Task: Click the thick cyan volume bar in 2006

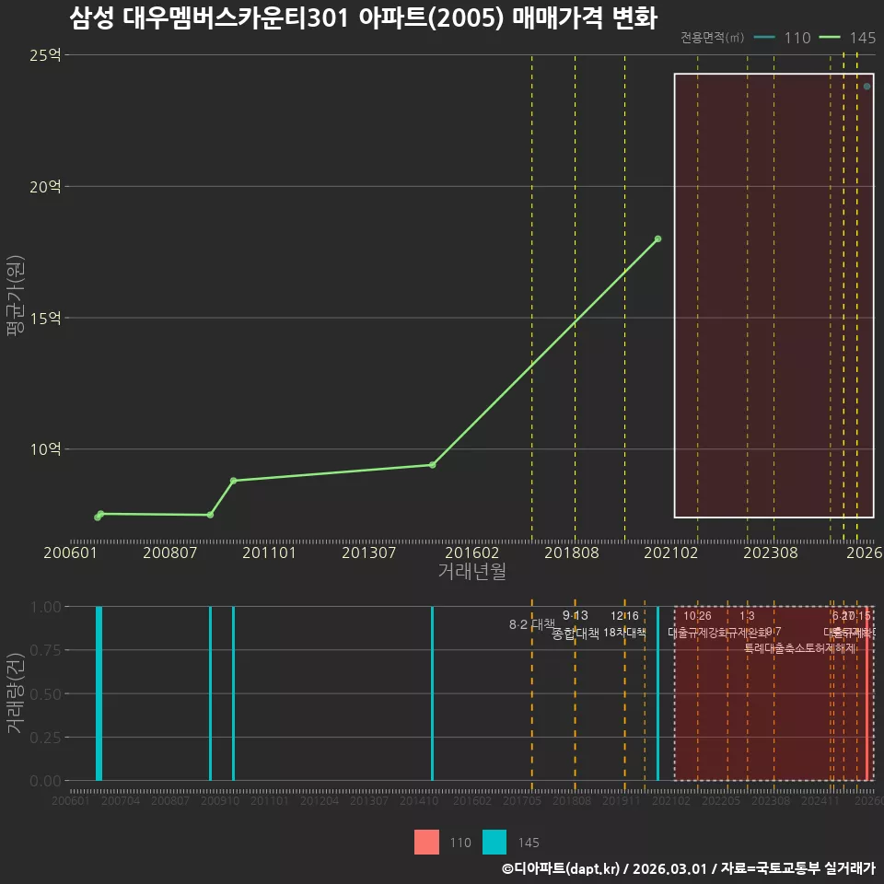Action: tap(99, 693)
